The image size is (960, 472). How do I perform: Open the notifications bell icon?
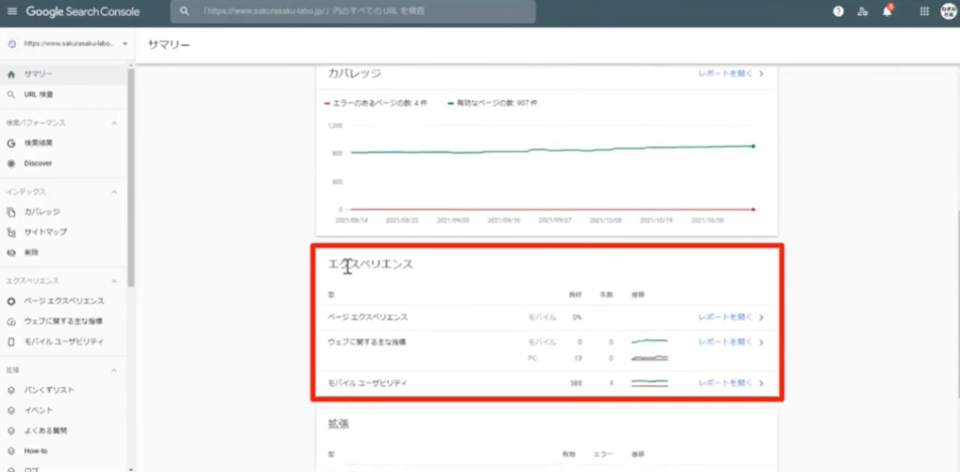tap(887, 11)
